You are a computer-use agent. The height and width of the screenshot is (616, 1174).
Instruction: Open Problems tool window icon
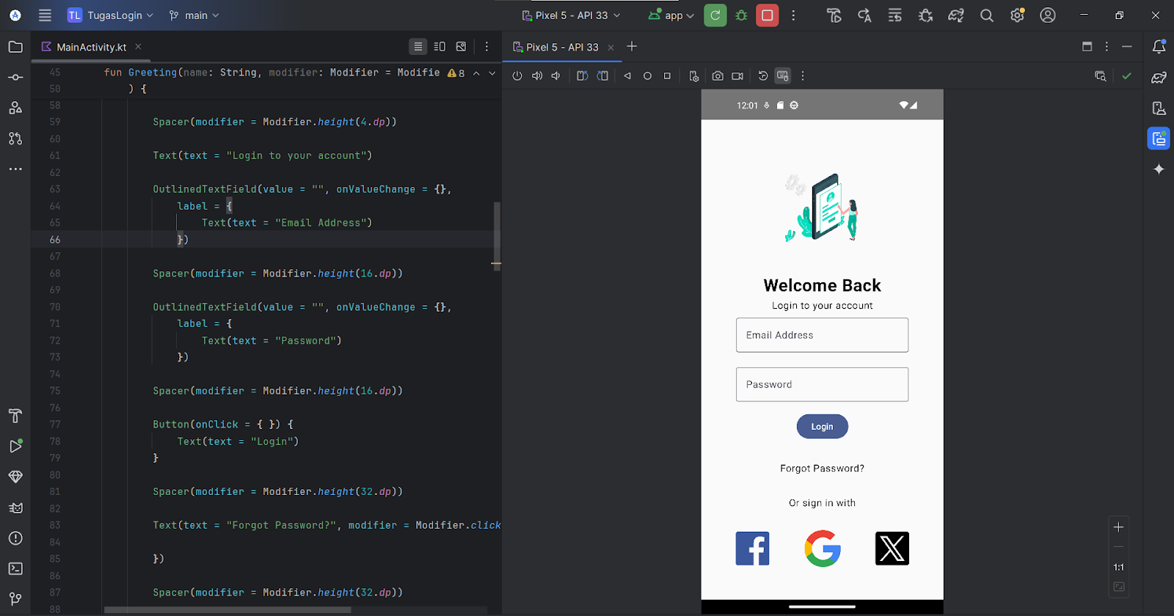(15, 538)
